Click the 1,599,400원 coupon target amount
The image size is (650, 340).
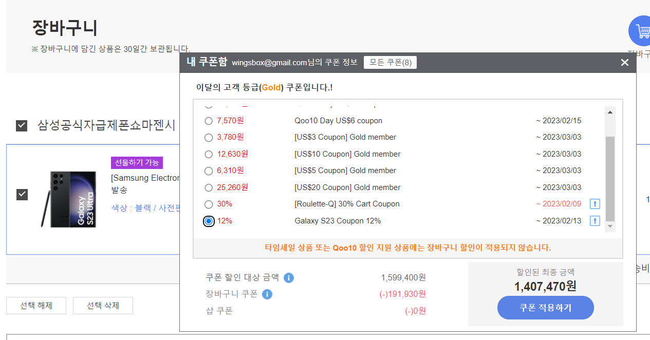tap(403, 278)
